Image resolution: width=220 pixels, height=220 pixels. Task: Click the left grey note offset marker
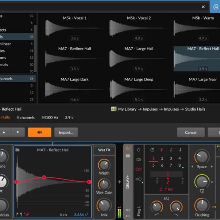[x=157, y=181]
